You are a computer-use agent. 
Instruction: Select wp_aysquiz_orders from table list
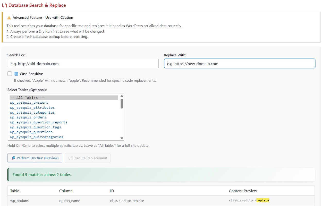click(28, 117)
